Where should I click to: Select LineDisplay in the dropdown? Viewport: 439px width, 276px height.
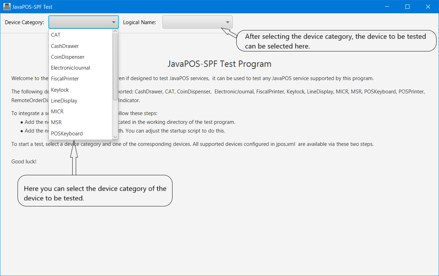tap(64, 101)
